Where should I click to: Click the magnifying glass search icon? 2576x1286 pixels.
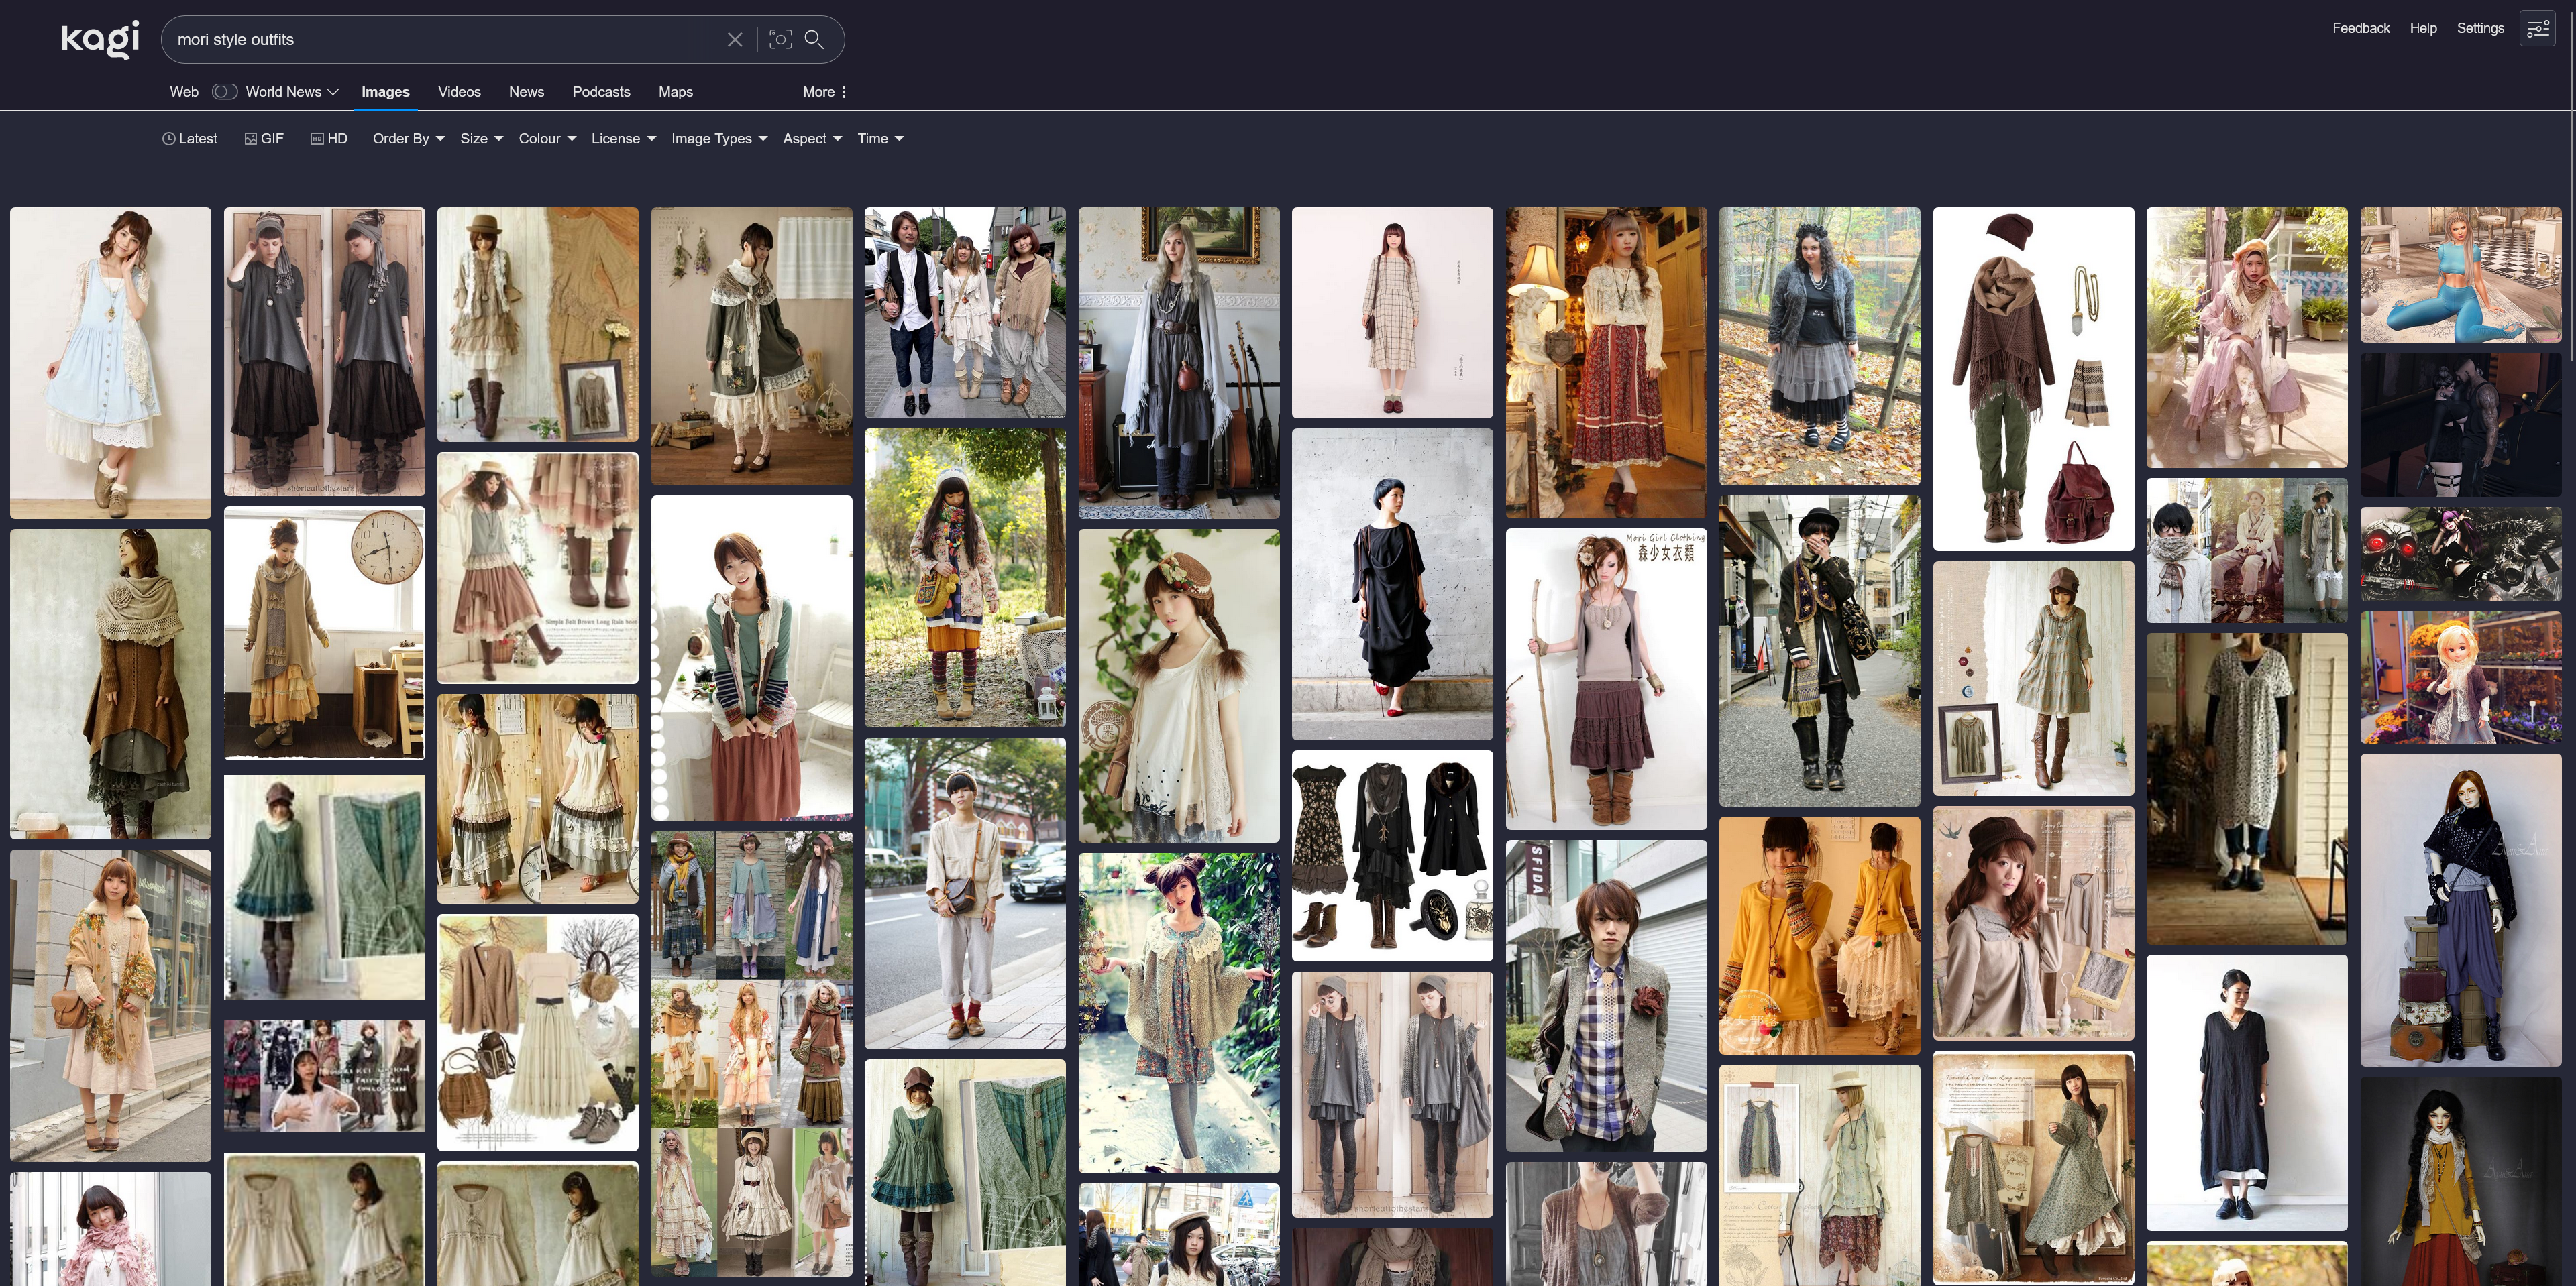815,39
